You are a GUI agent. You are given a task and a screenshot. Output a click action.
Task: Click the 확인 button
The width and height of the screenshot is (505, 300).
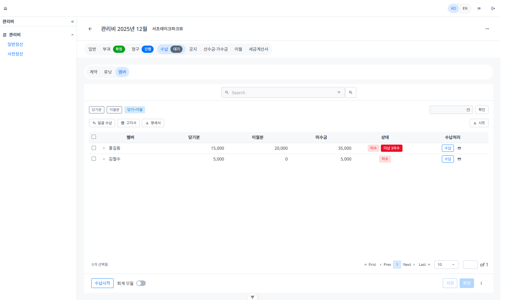coord(482,110)
